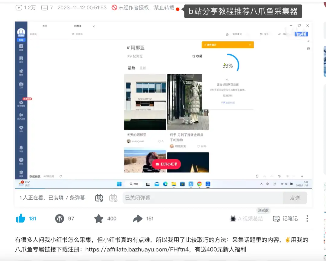Click the weather widget showing 23°C
The width and height of the screenshot is (326, 261).
(24, 184)
